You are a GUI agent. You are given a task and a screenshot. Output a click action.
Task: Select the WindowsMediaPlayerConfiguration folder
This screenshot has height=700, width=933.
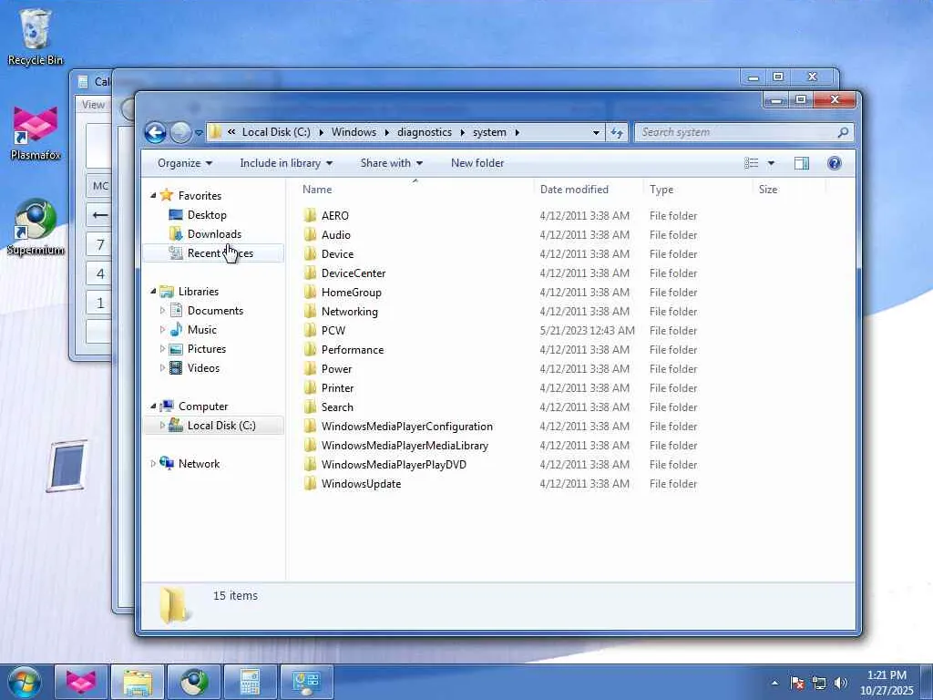[x=407, y=427]
